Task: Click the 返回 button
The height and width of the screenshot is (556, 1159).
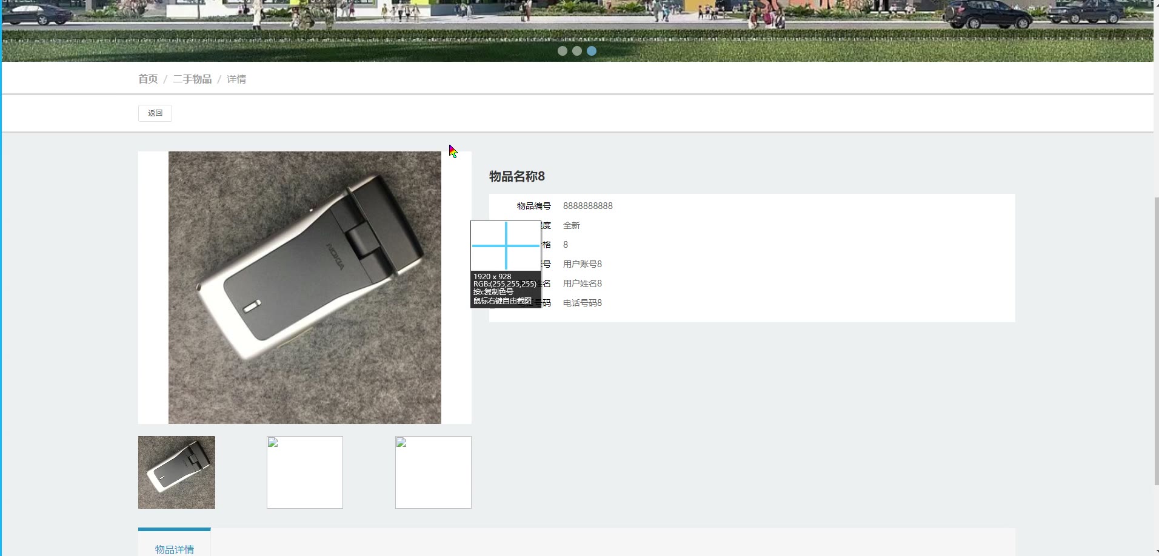Action: click(x=155, y=113)
